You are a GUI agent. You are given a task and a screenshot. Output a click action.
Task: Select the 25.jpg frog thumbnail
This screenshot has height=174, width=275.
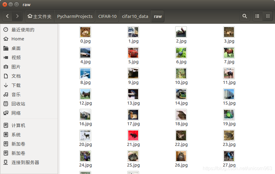tap(133, 156)
